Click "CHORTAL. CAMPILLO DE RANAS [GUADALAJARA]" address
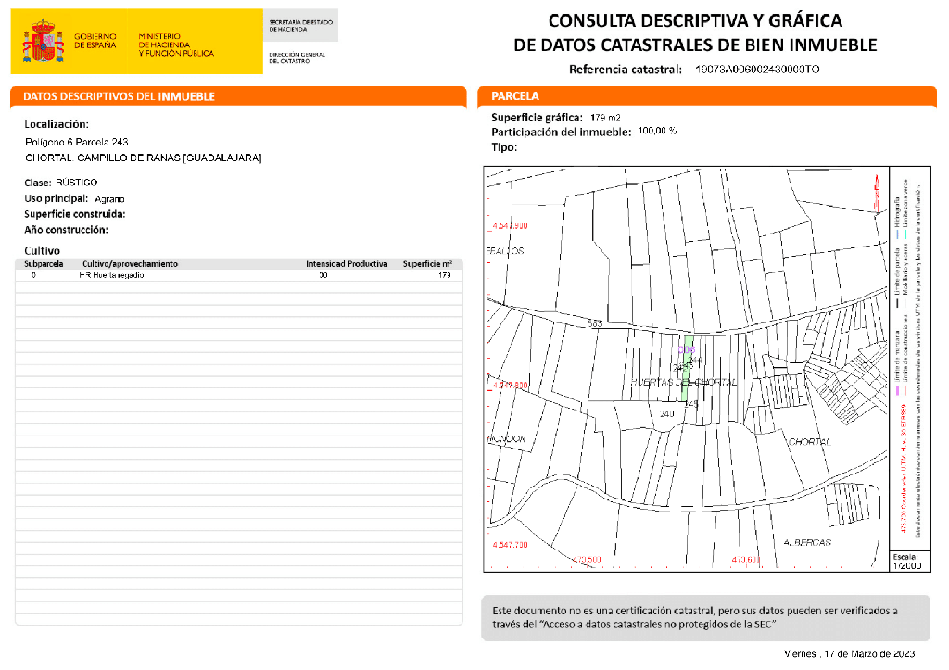 144,158
